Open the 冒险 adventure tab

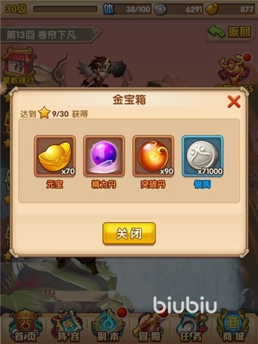point(150,326)
